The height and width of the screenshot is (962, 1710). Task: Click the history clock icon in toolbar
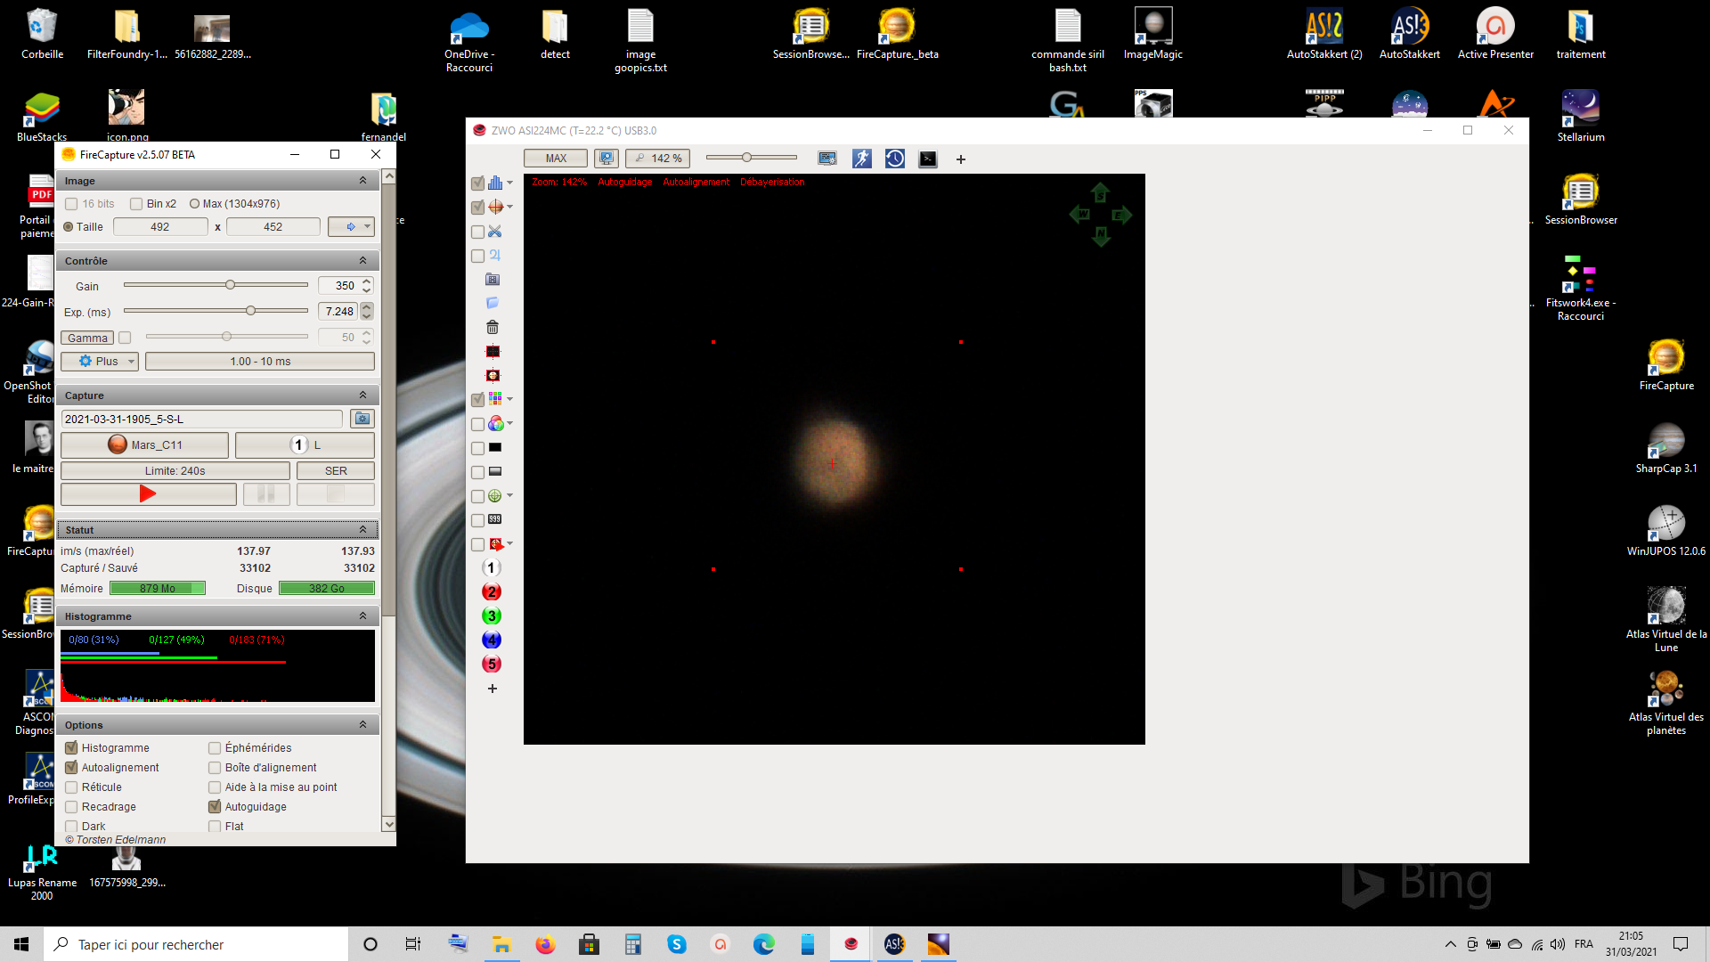click(x=894, y=159)
